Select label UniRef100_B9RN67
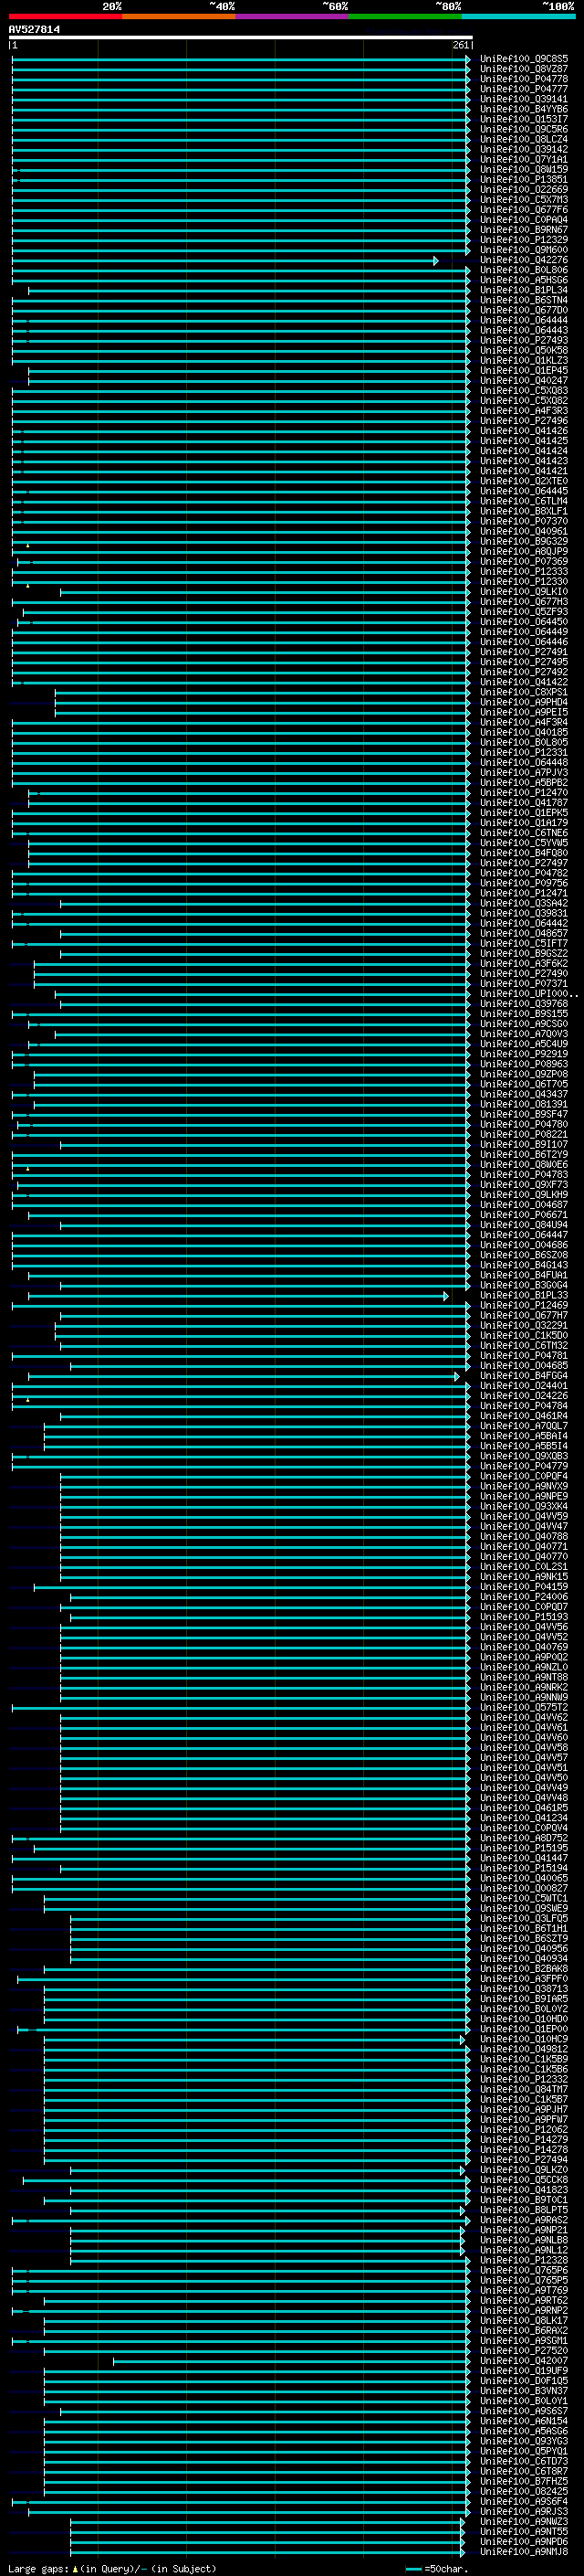 pyautogui.click(x=523, y=230)
